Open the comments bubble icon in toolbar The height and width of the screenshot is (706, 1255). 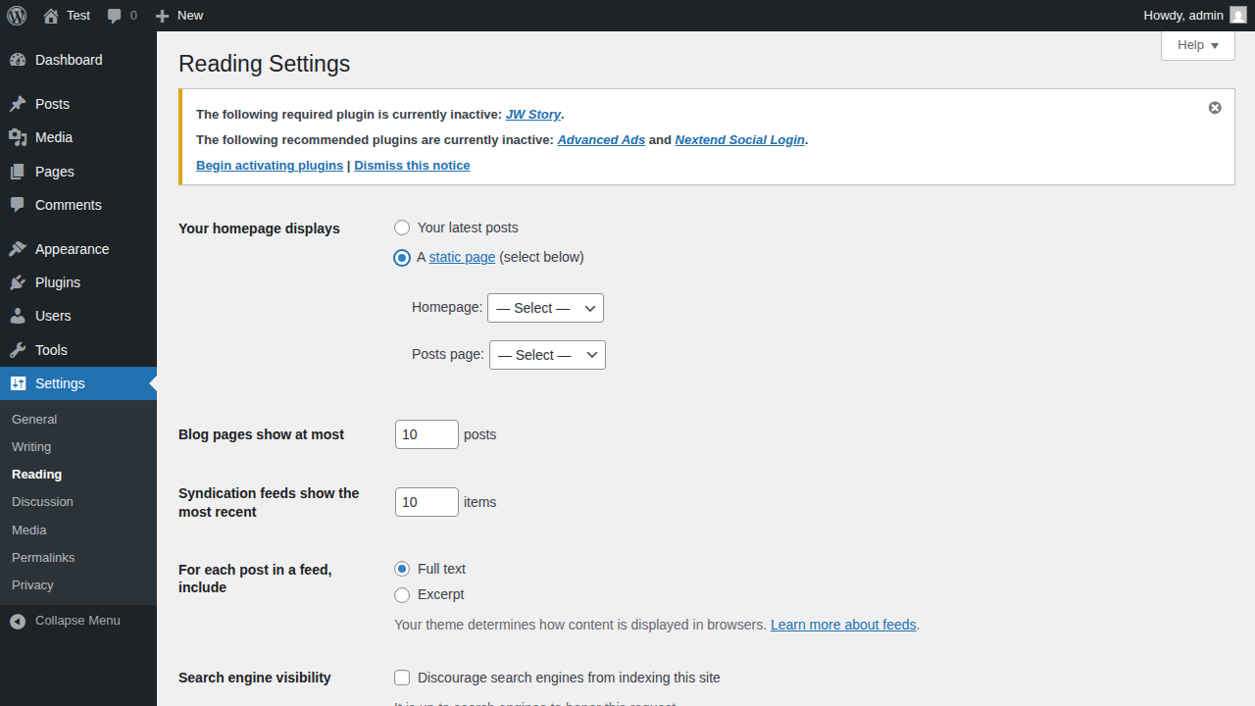(x=115, y=16)
